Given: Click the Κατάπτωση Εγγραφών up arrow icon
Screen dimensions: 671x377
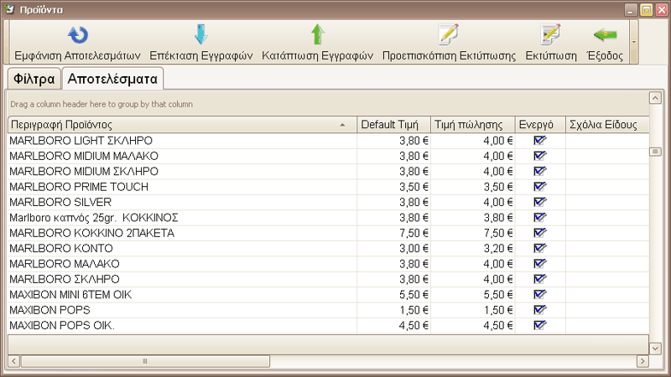Looking at the screenshot, I should click(x=318, y=34).
